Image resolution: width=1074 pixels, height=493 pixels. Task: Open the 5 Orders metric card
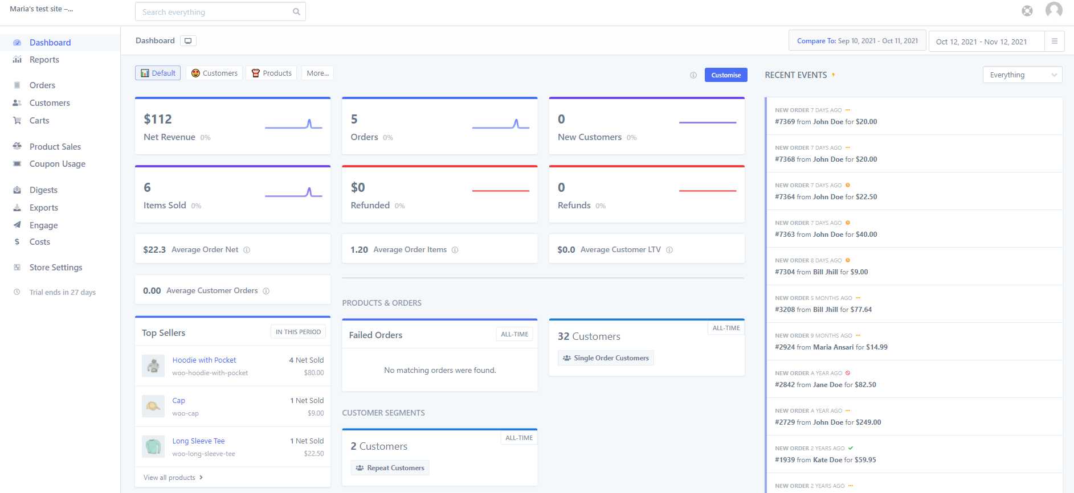(439, 126)
